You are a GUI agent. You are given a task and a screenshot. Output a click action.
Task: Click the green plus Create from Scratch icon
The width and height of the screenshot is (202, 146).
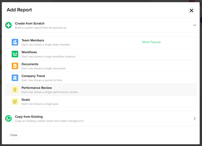pyautogui.click(x=8, y=25)
